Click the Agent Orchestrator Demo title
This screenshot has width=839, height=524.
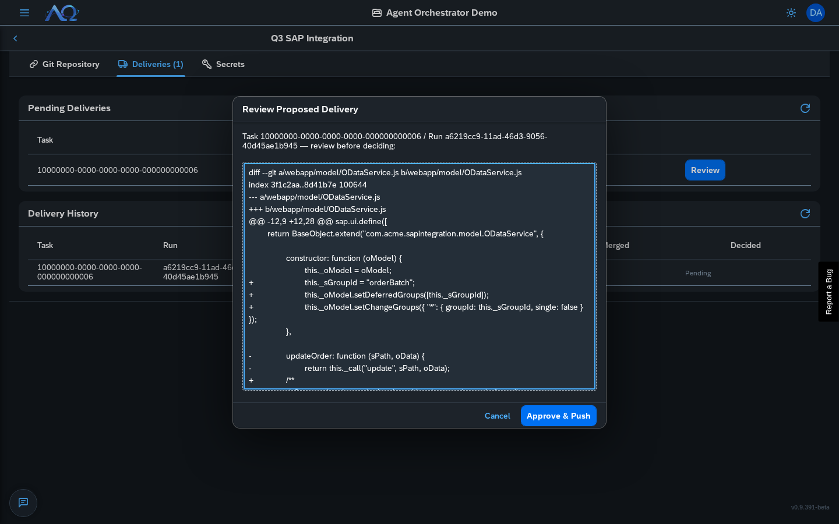[442, 13]
